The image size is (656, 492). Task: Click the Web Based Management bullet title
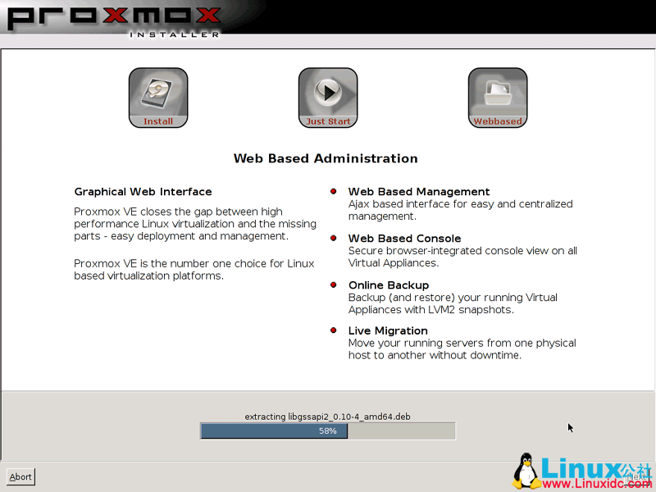pyautogui.click(x=419, y=192)
